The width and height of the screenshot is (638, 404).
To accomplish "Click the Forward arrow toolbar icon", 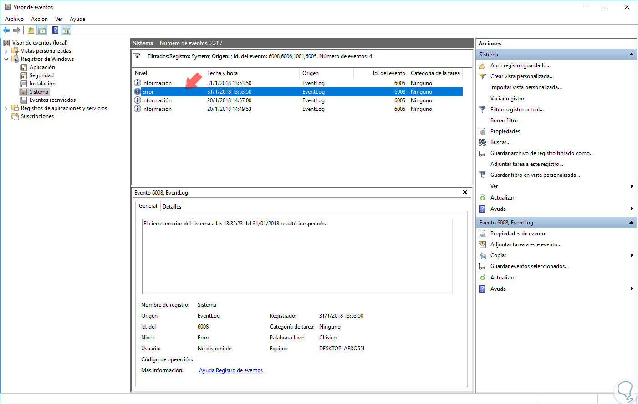I will (17, 30).
